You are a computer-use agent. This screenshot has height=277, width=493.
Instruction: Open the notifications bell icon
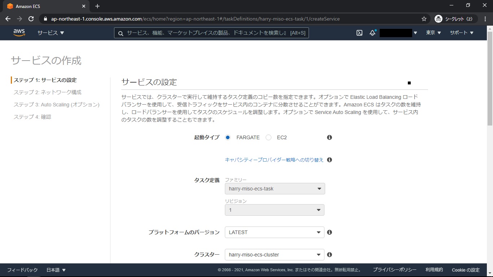(372, 33)
